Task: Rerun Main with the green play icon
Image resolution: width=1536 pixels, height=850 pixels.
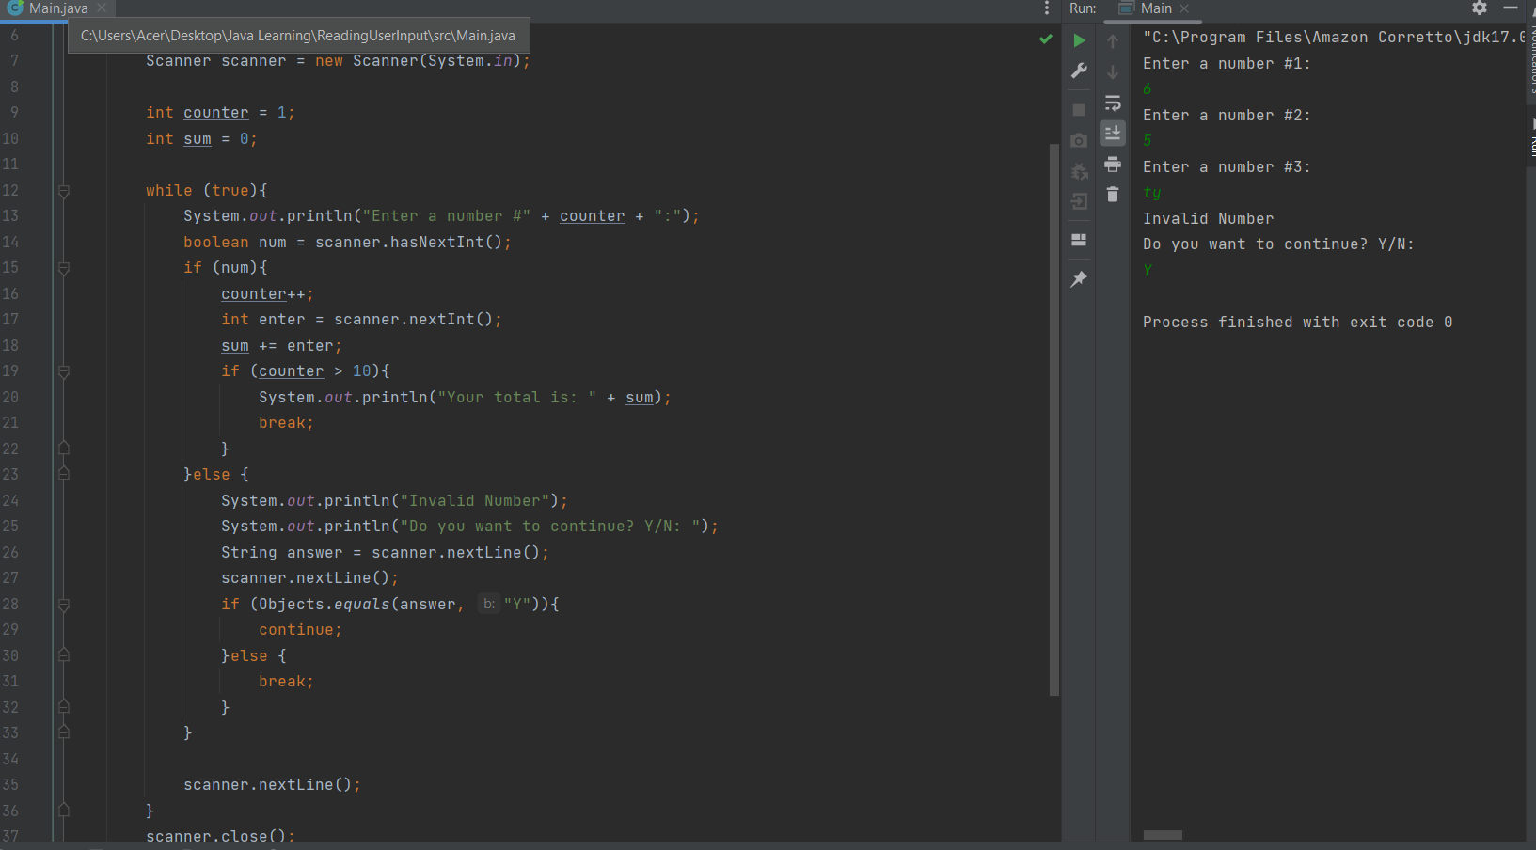Action: pos(1079,40)
